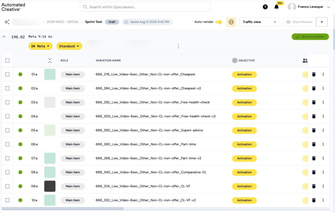Open Activation objective for row 10.a
The image size is (335, 213).
(244, 200)
